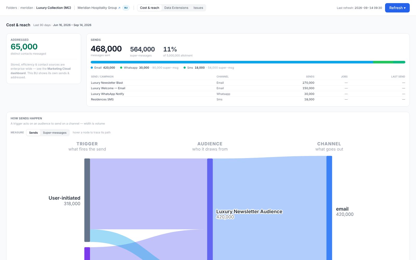Select the Cost & reach tab
Image resolution: width=416 pixels, height=260 pixels.
click(x=149, y=8)
